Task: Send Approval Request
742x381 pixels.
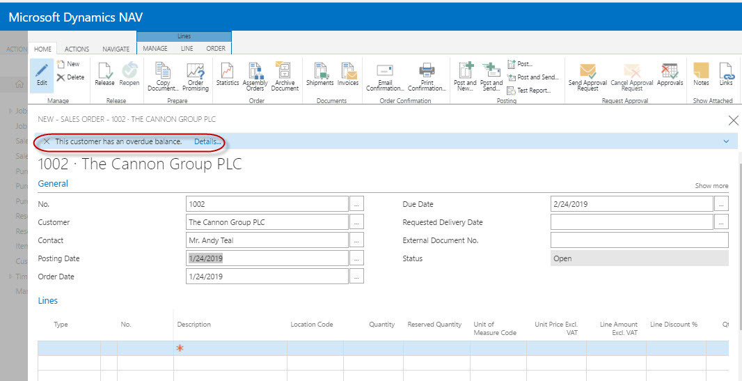Action: coord(587,77)
